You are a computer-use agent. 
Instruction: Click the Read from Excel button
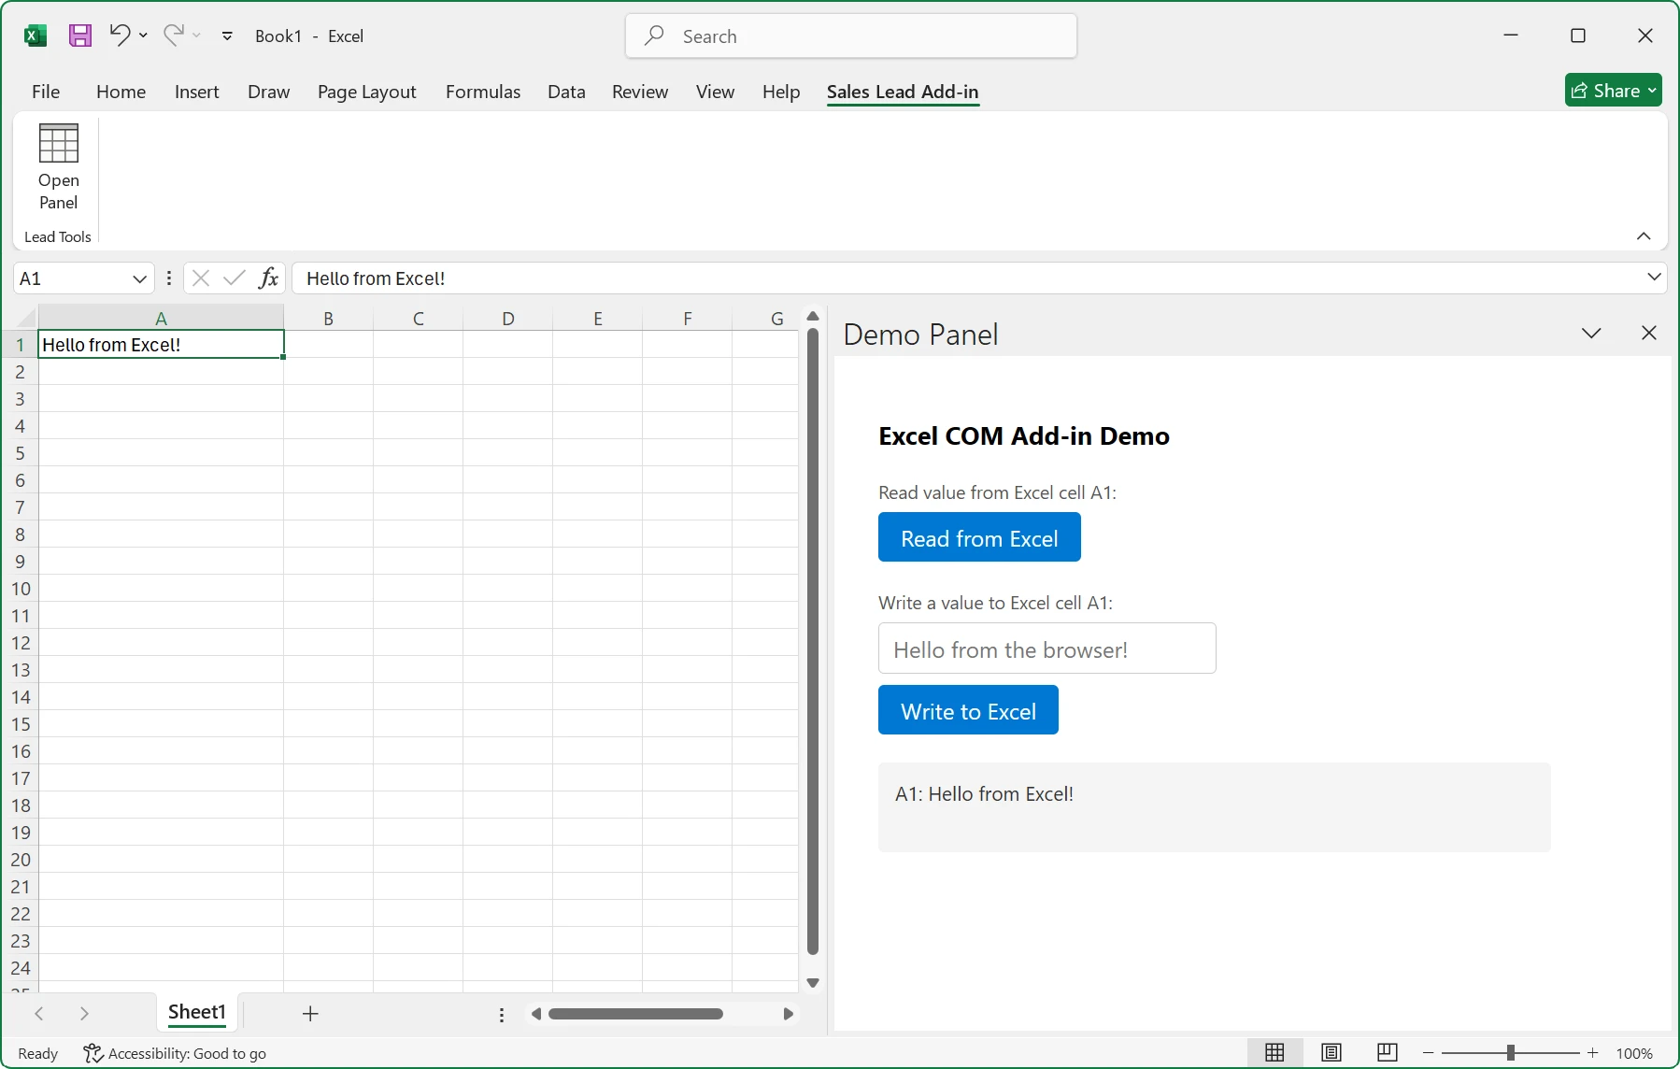tap(979, 537)
